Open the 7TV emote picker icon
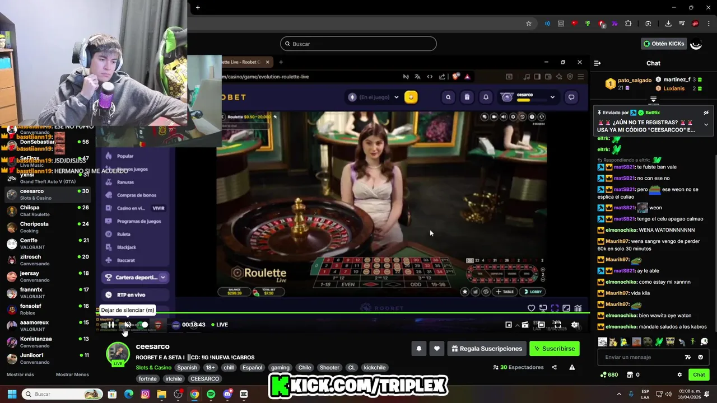The width and height of the screenshot is (717, 403). tap(688, 357)
